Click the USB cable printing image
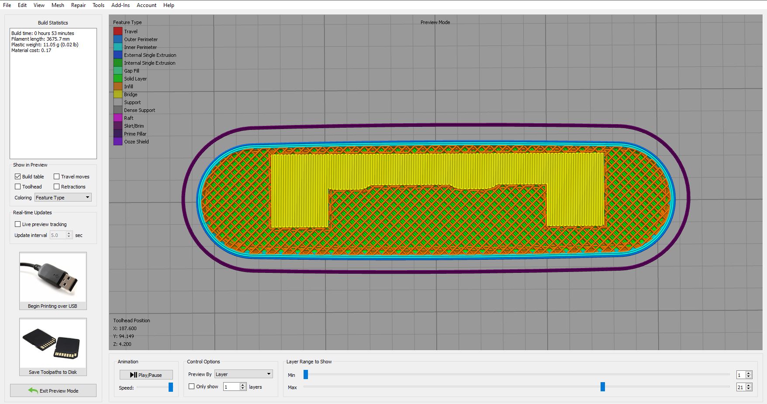767x404 pixels. point(53,277)
